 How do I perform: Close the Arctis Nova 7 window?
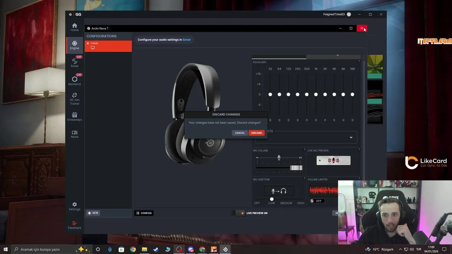click(x=362, y=28)
